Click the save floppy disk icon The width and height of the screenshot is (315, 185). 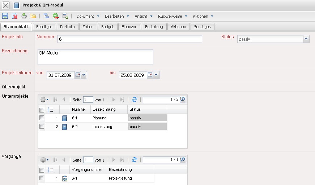coord(5,16)
